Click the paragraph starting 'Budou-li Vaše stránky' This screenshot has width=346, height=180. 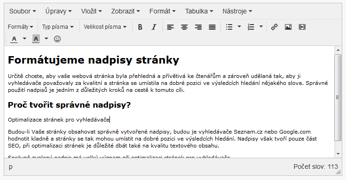[x=162, y=139]
